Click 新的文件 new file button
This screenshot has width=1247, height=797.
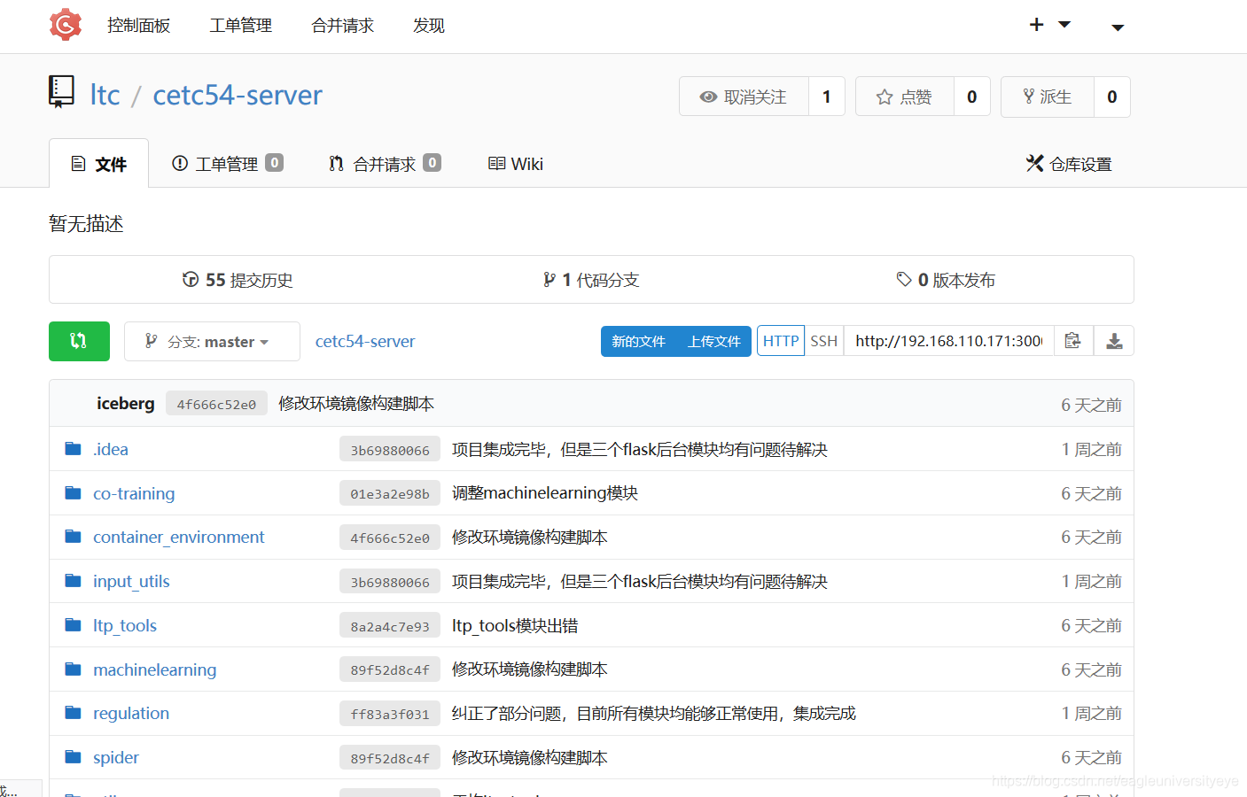tap(638, 341)
